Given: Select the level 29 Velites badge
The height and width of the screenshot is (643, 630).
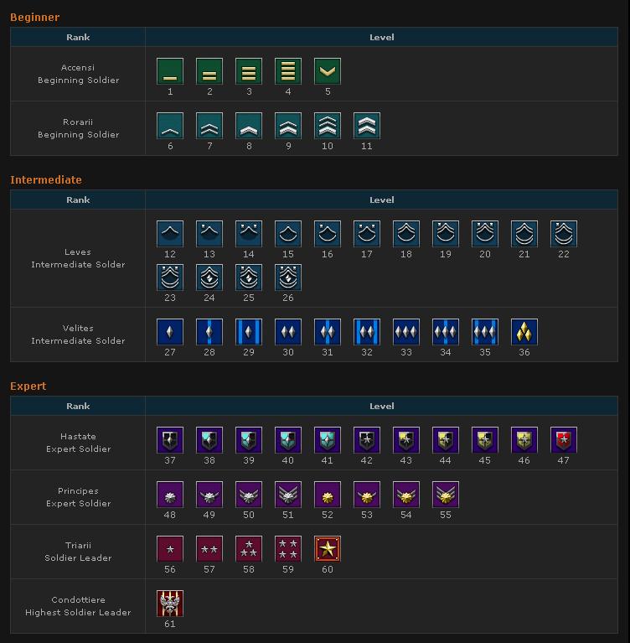Looking at the screenshot, I should point(249,332).
